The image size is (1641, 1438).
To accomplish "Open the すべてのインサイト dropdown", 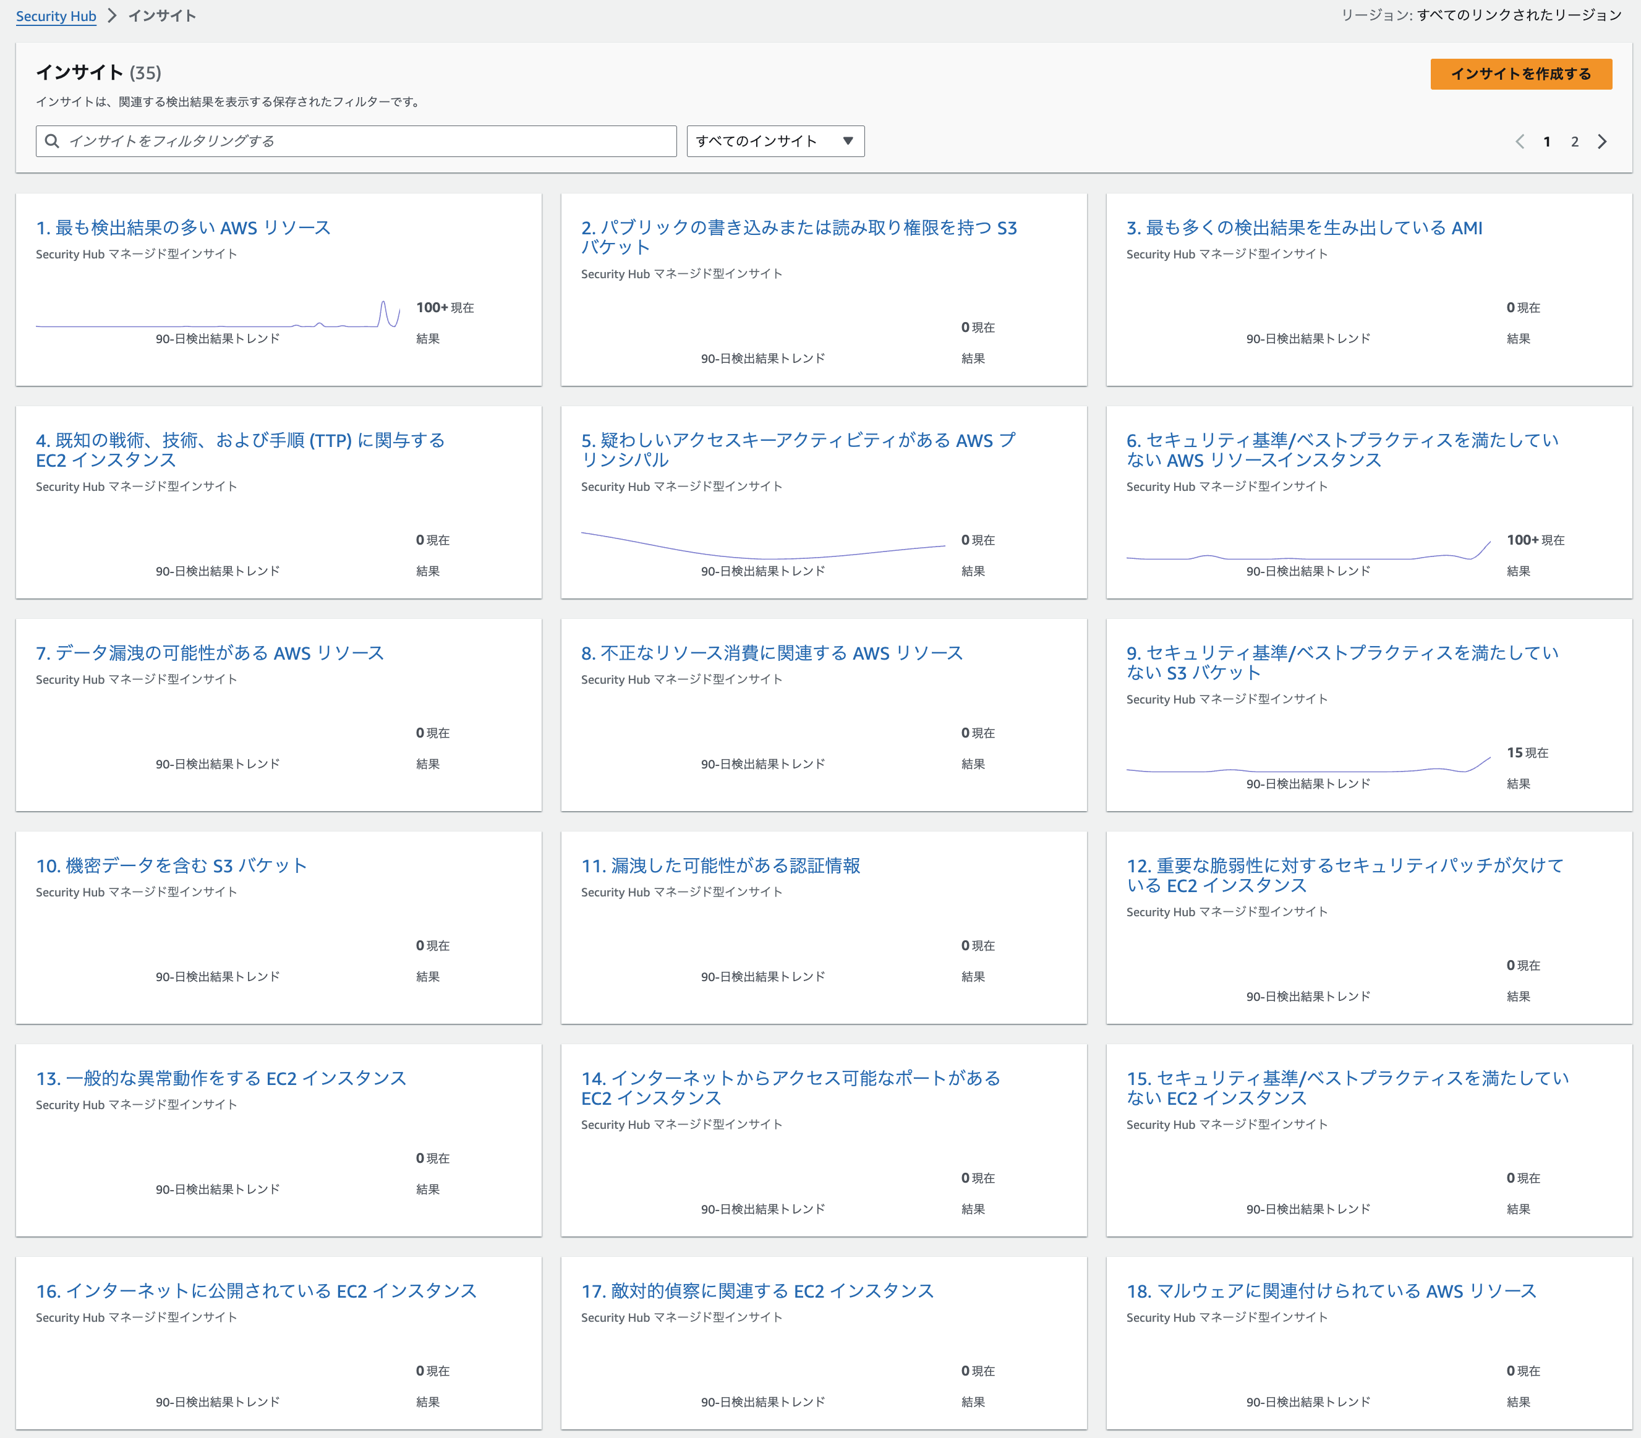I will (x=775, y=141).
